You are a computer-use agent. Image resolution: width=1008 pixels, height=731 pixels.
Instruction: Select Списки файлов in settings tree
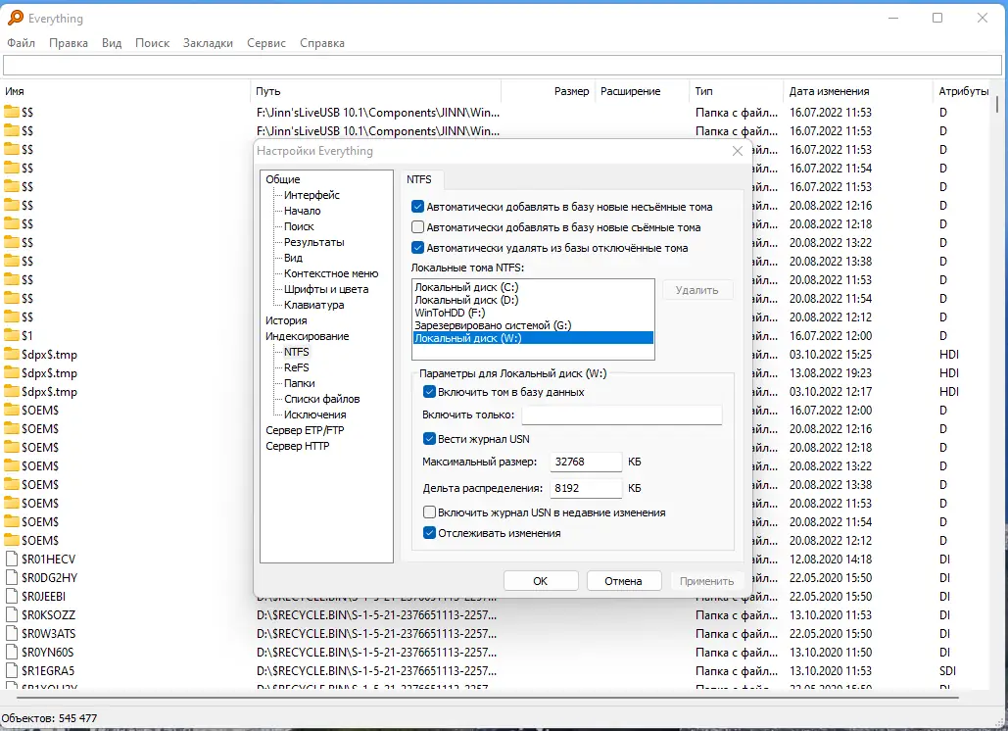coord(322,399)
